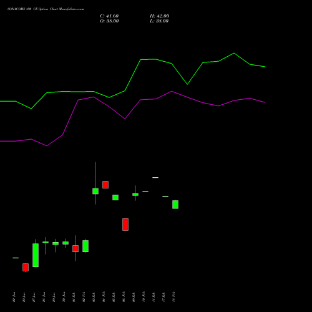
Task: Click the 22 Jan date label
Action: [x=14, y=297]
